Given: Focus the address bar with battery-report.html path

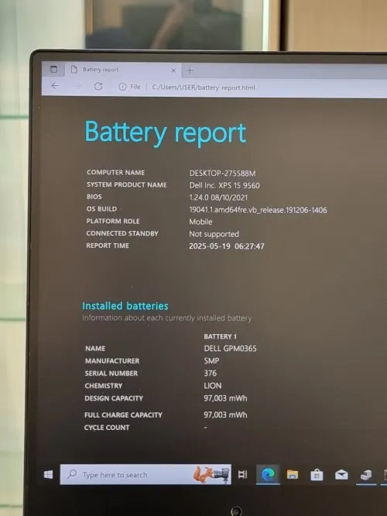Looking at the screenshot, I should coord(204,88).
